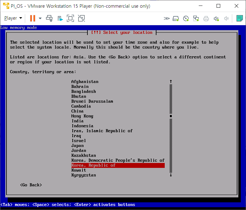Enter full screen mode
Screen dimensions: 246x210
pos(71,18)
